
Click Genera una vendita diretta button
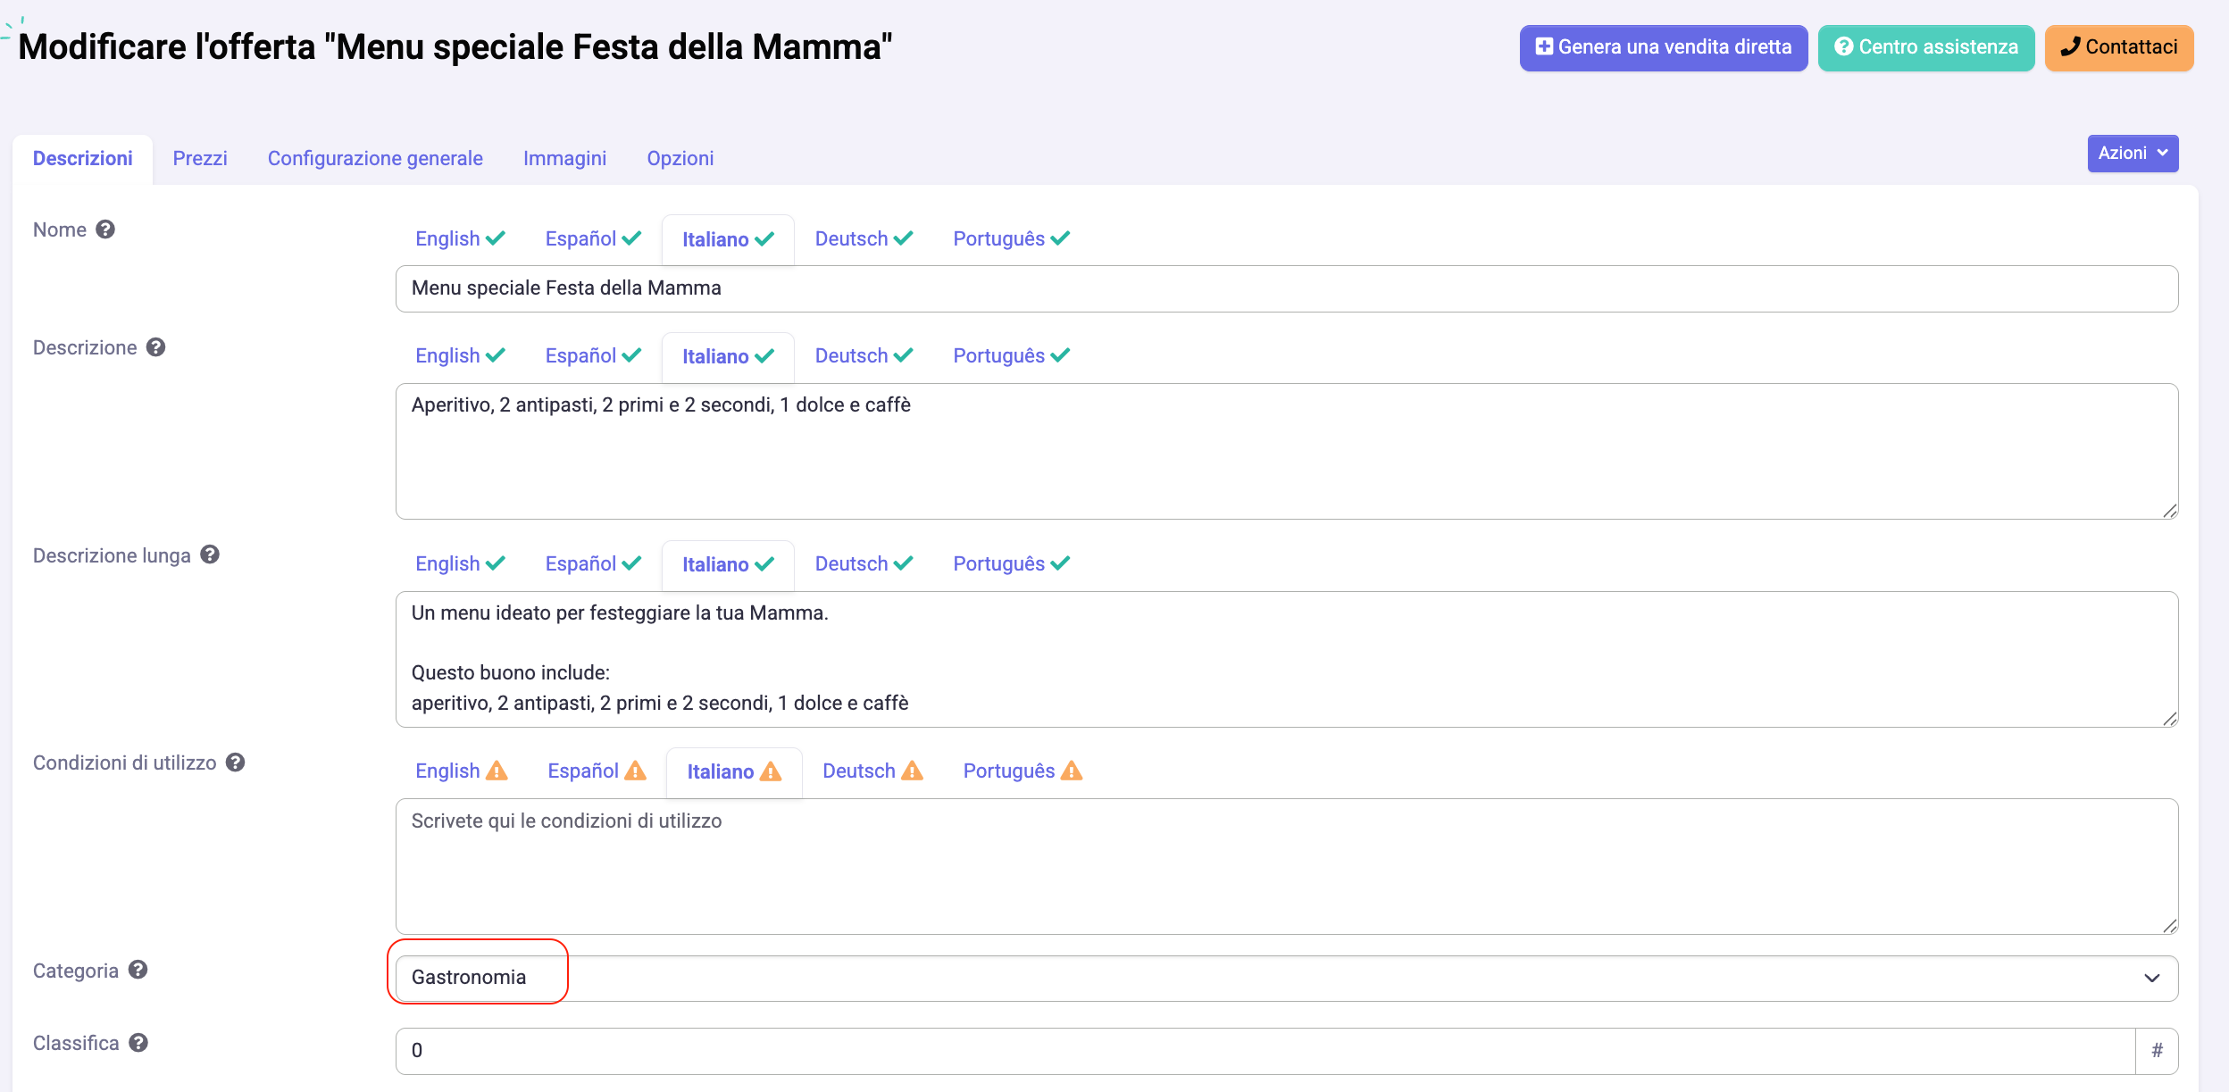point(1663,47)
